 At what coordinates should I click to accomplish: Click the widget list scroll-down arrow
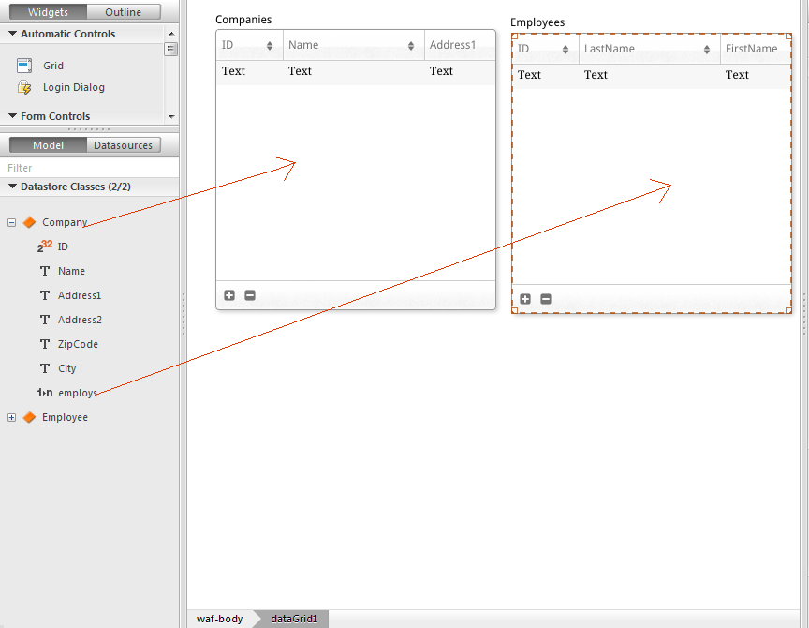171,117
